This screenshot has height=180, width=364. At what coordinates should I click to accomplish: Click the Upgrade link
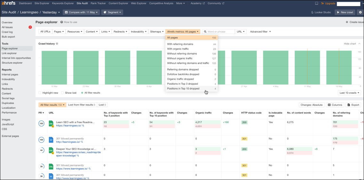(x=328, y=3)
